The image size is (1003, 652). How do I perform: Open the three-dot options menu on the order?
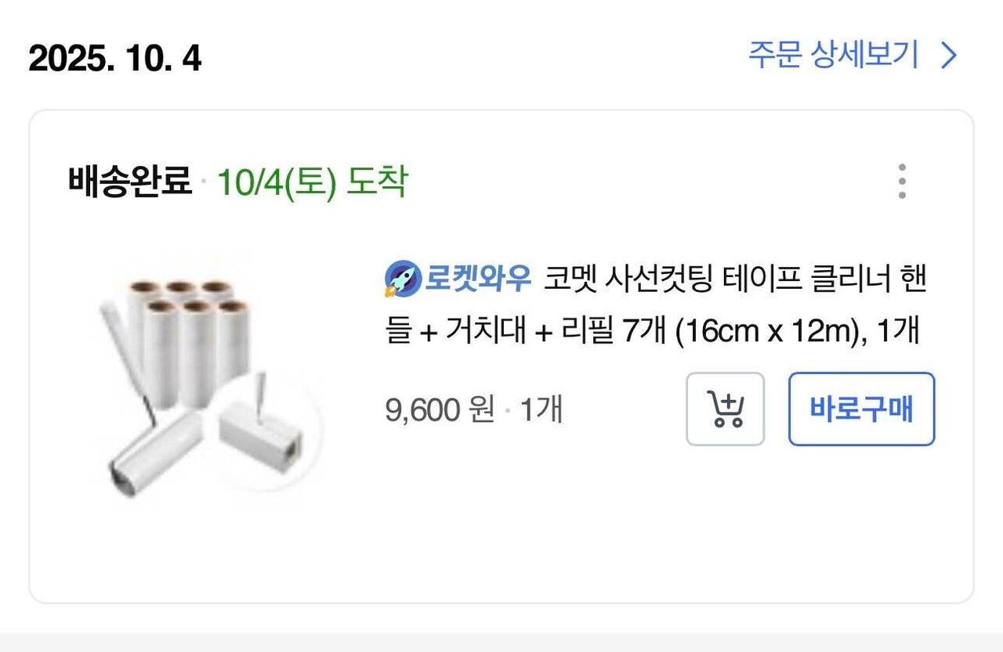903,181
